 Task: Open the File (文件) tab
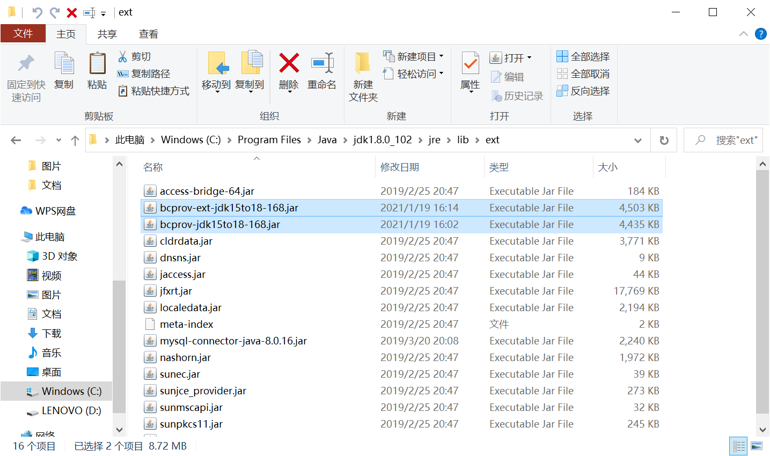(x=23, y=33)
